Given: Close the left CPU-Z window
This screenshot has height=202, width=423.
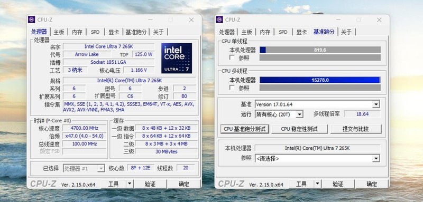Looking at the screenshot, I should pyautogui.click(x=191, y=20).
